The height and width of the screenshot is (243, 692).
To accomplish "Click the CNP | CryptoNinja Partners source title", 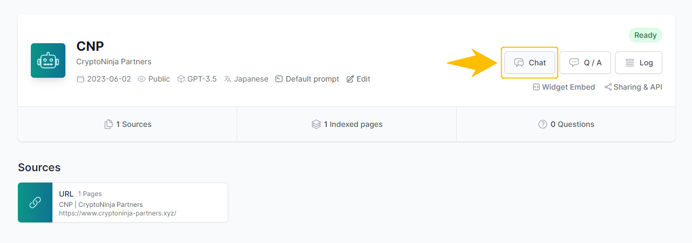I will coord(101,205).
